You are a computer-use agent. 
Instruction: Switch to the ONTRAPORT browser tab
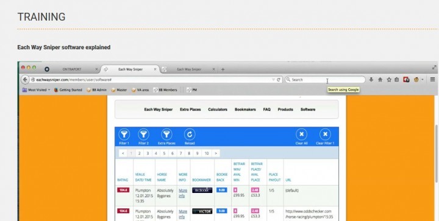point(72,69)
